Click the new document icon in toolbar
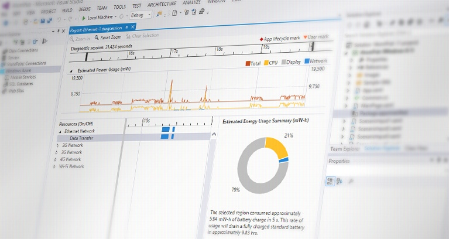The image size is (449, 239). pos(174,13)
